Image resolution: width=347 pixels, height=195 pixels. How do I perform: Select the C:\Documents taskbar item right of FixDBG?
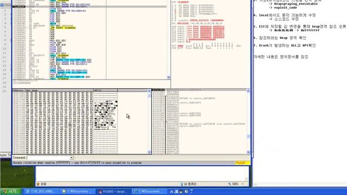[149, 191]
